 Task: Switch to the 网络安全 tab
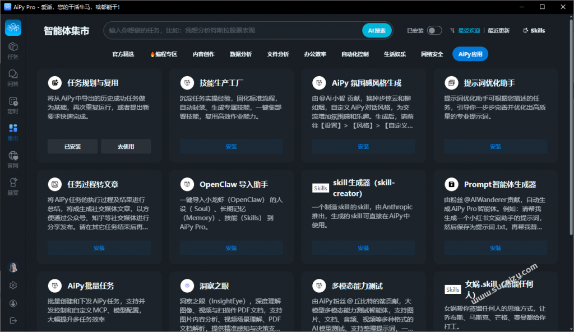click(x=432, y=54)
